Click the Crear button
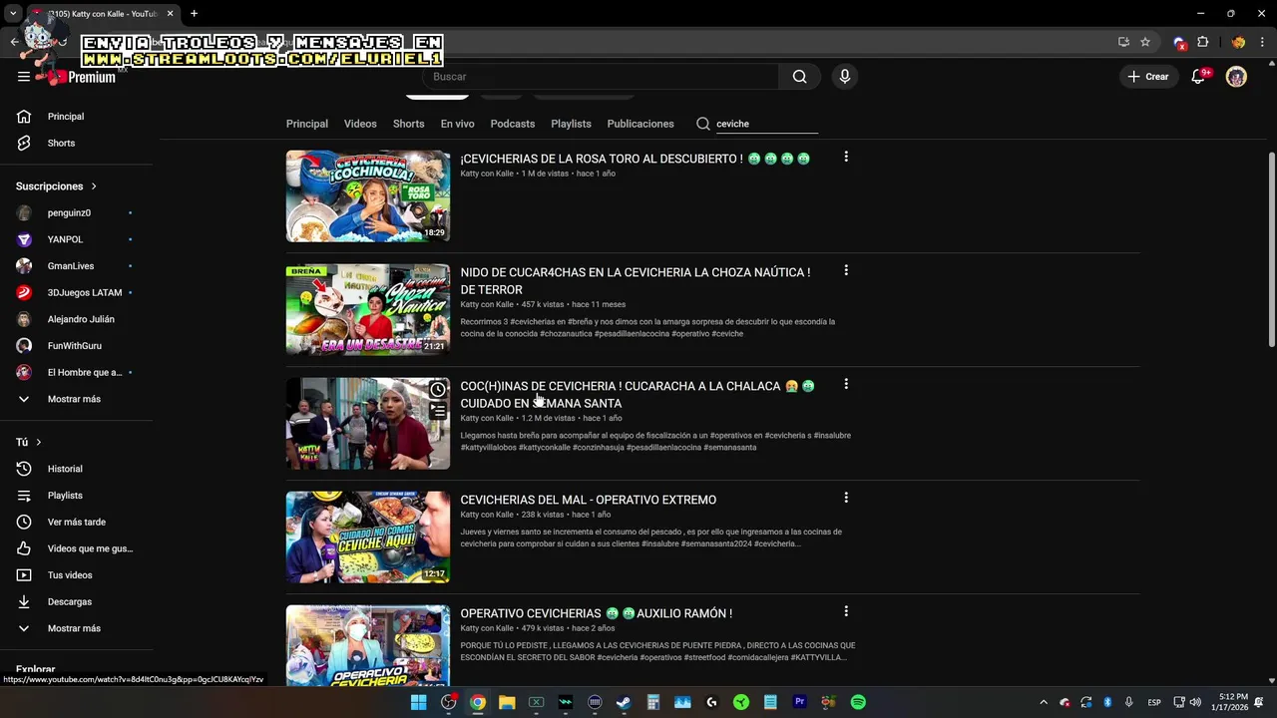This screenshot has width=1277, height=718. [x=1147, y=77]
